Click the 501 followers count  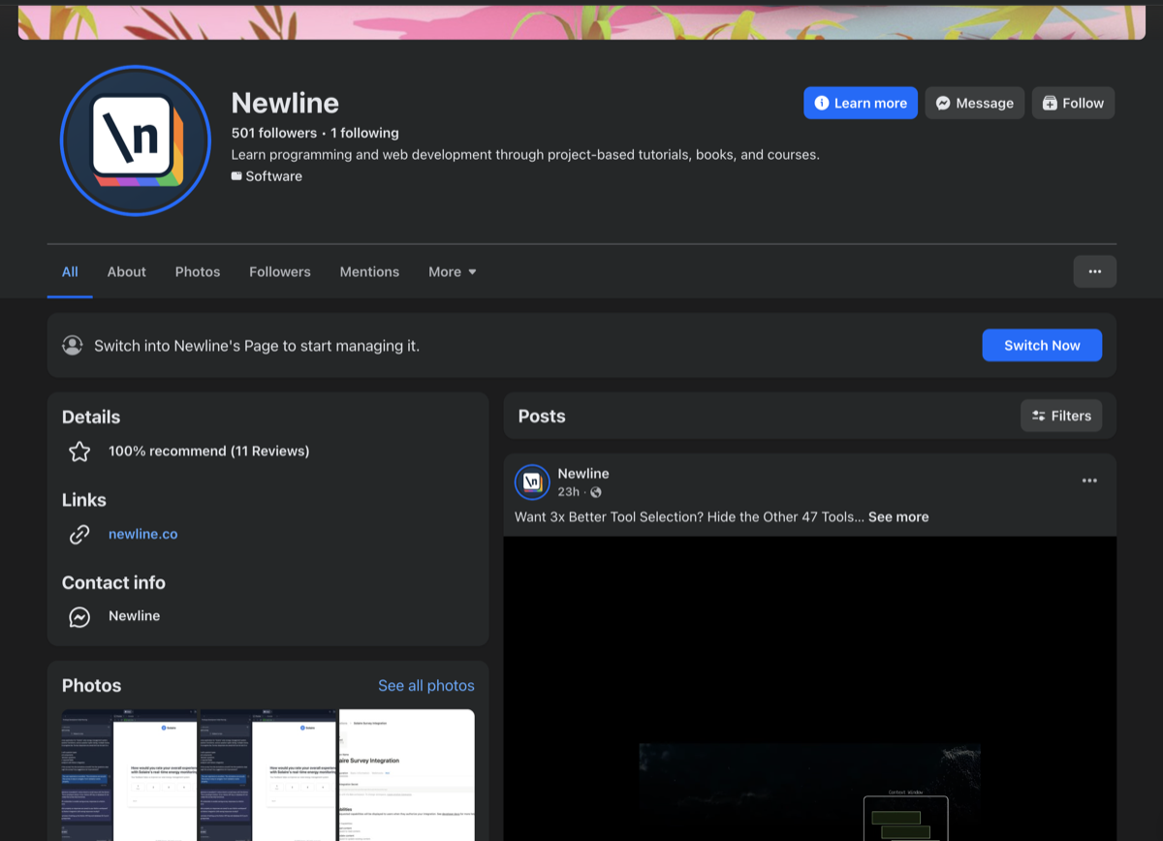click(274, 133)
